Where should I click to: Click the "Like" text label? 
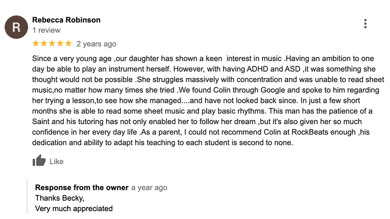56,161
